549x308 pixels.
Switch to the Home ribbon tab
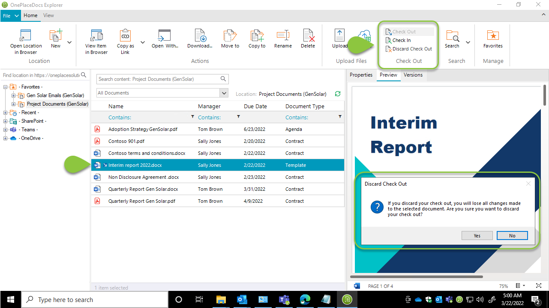tap(30, 15)
